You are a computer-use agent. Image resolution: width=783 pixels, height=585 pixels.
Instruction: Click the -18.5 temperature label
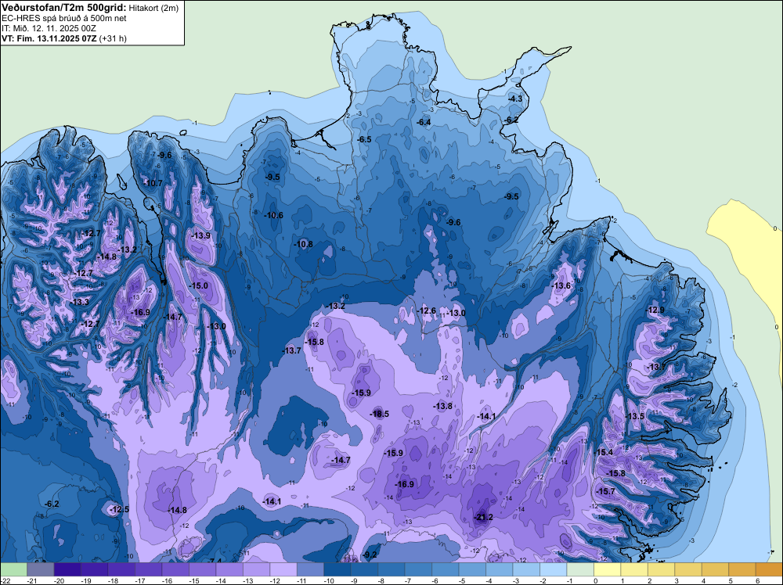click(x=379, y=414)
